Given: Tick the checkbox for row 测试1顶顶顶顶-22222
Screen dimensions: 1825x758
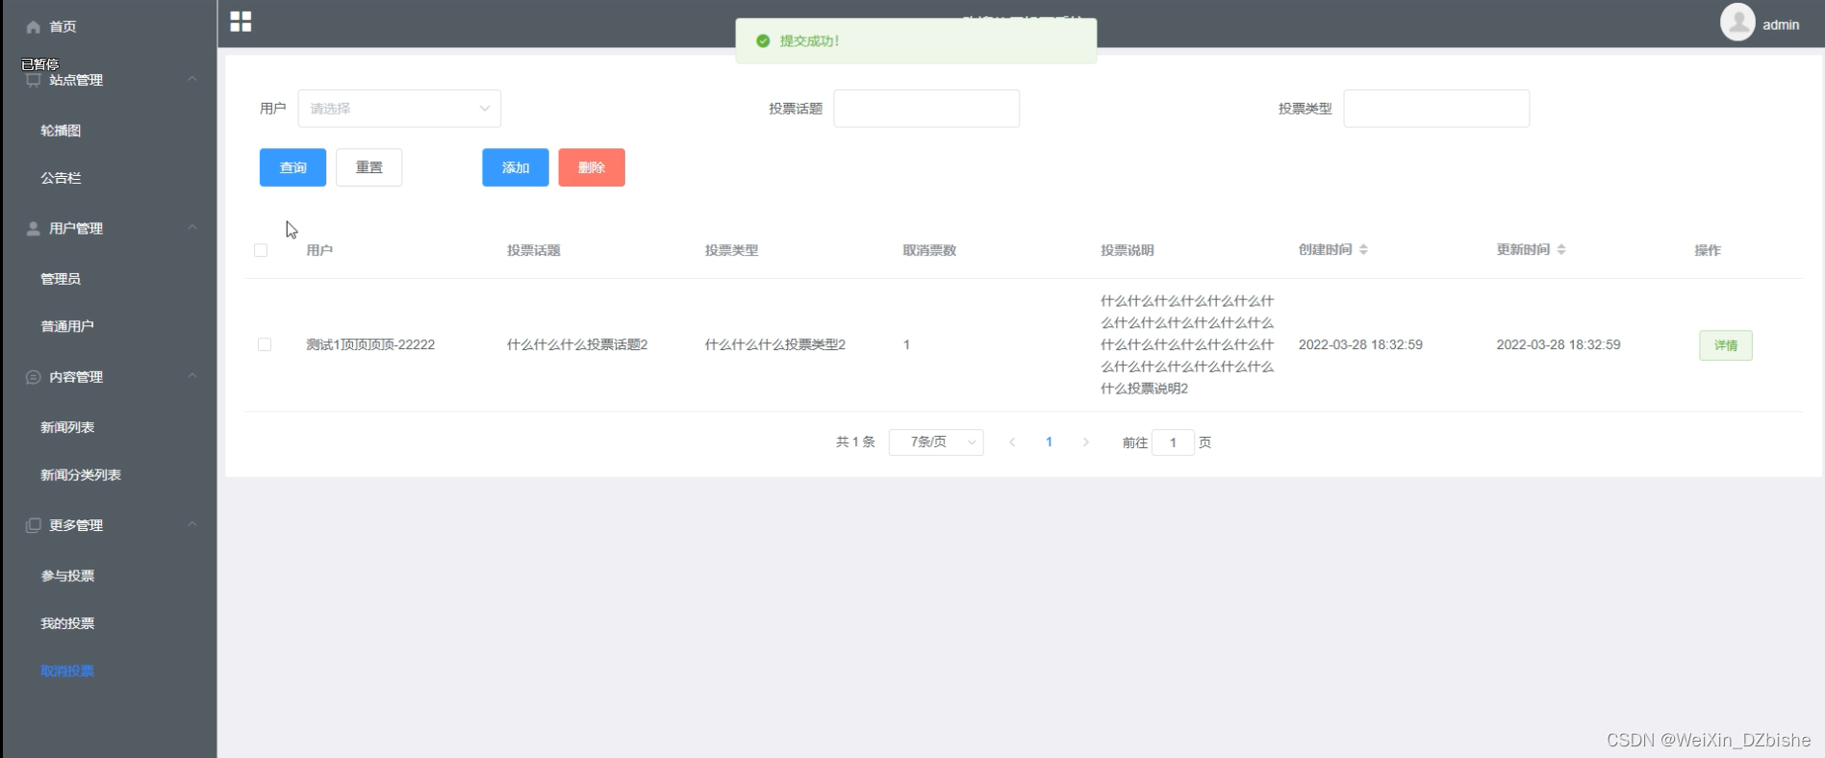Looking at the screenshot, I should pyautogui.click(x=265, y=344).
